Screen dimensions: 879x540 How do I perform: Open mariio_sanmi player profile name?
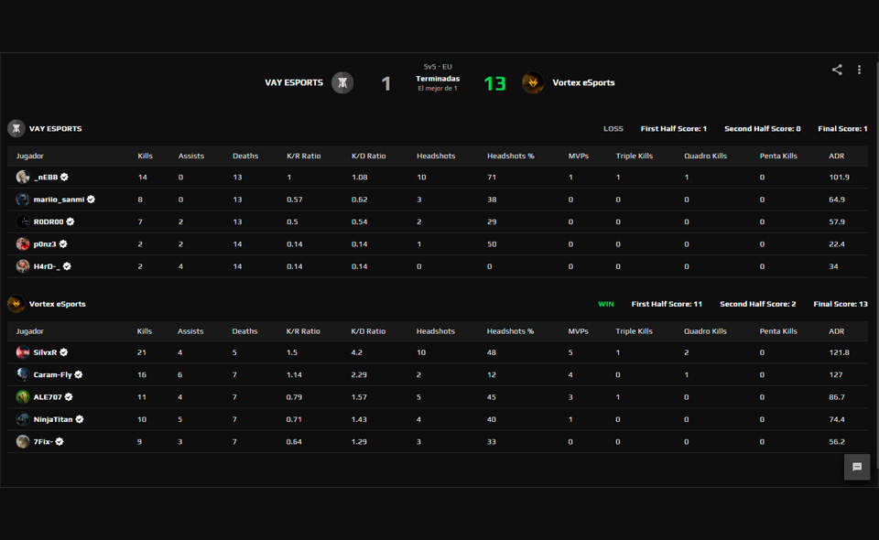pos(59,200)
